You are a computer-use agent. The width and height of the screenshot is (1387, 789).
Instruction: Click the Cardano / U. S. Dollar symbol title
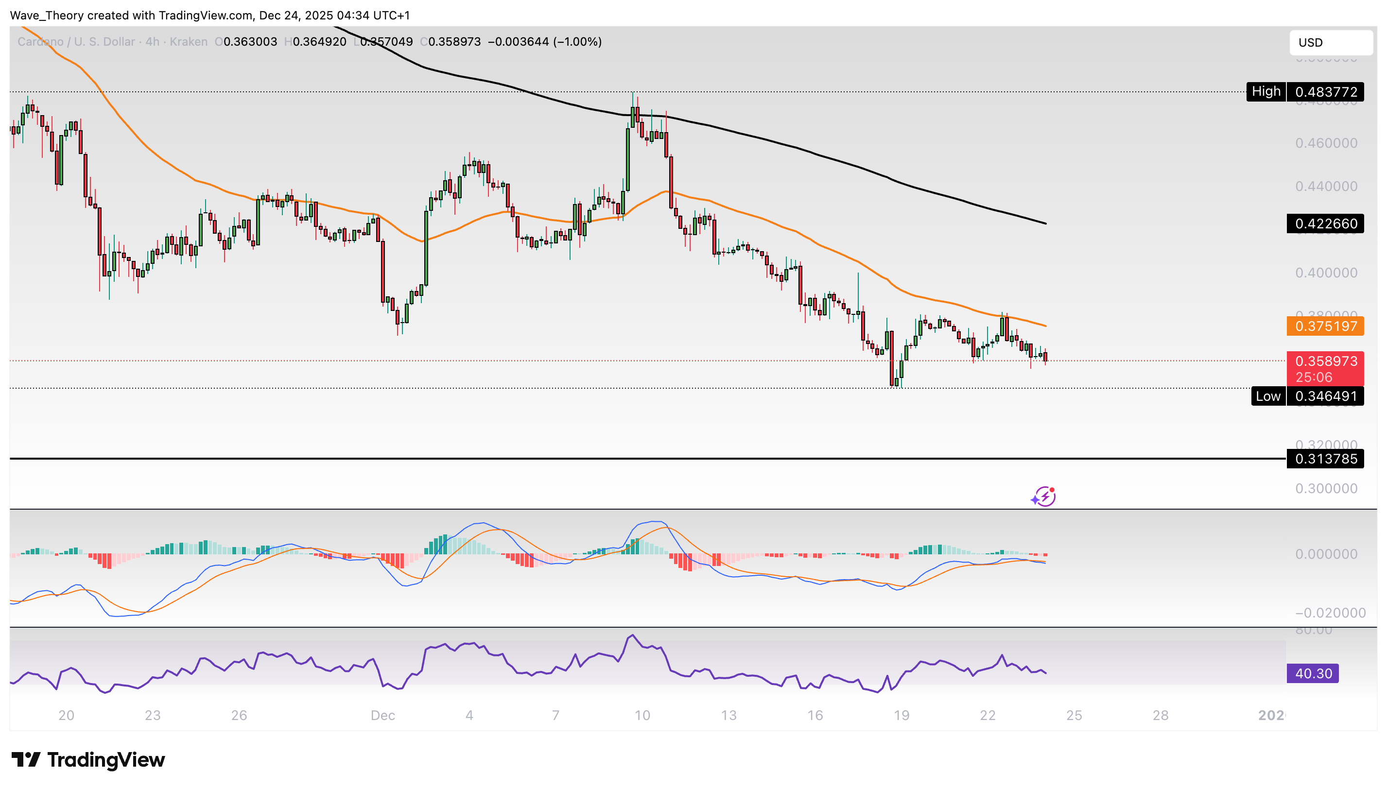[76, 42]
